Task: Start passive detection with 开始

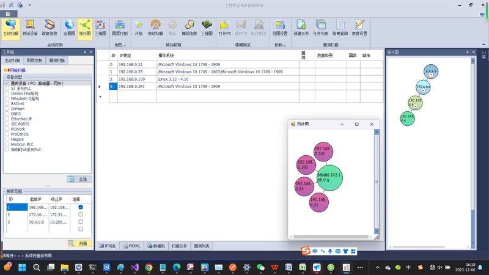Action: click(139, 28)
